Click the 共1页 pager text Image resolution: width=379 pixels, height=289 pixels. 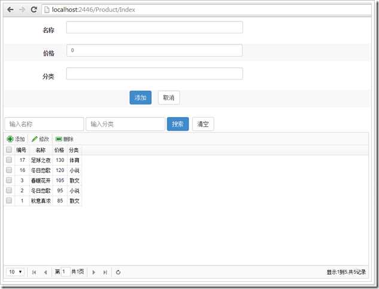[x=78, y=272]
